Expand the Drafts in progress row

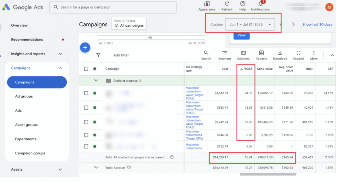pos(96,80)
